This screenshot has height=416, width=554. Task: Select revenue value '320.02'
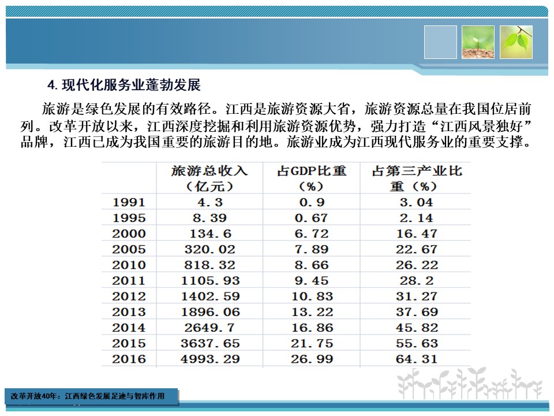[210, 249]
